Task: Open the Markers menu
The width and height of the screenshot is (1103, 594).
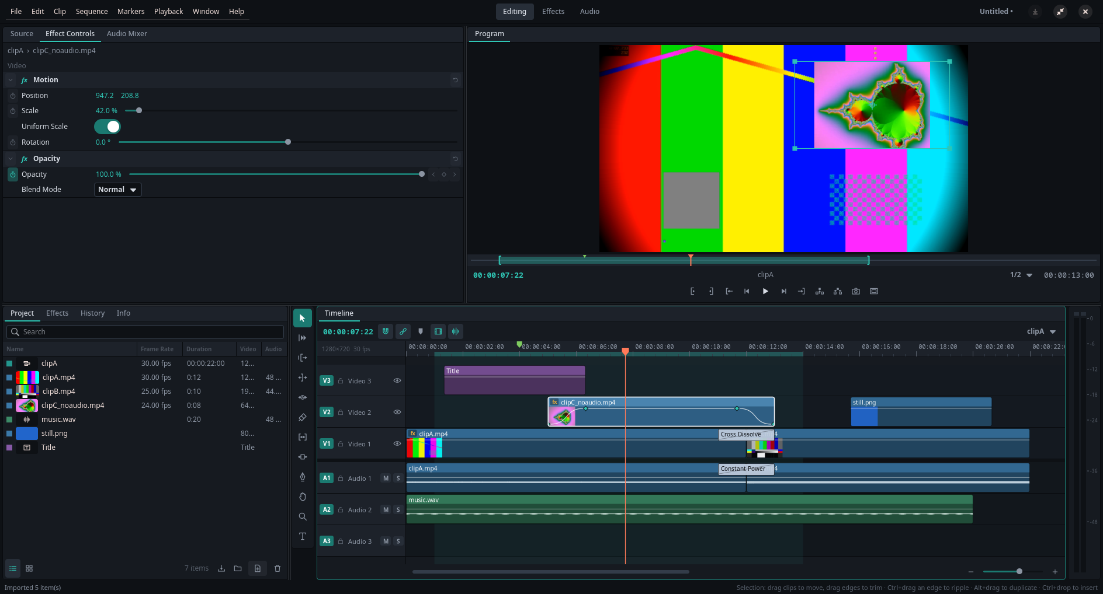Action: pyautogui.click(x=131, y=11)
